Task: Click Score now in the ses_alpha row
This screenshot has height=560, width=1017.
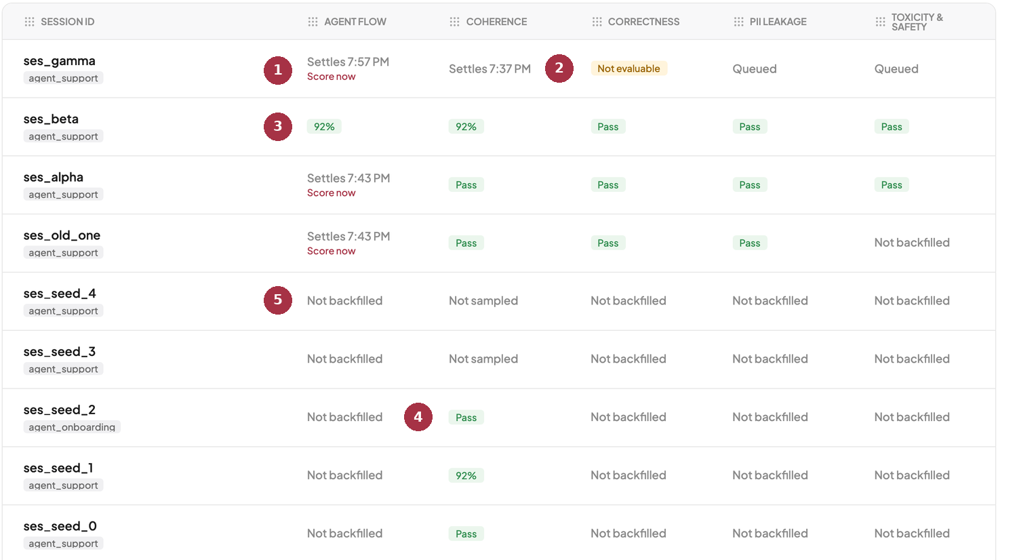Action: (331, 193)
